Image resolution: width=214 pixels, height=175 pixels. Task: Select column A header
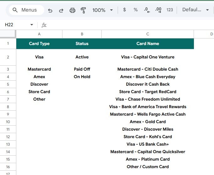click(39, 34)
